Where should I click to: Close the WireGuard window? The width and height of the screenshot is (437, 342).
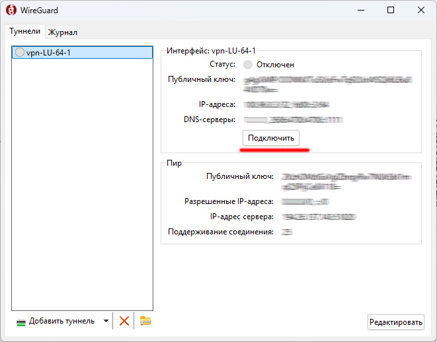click(421, 11)
